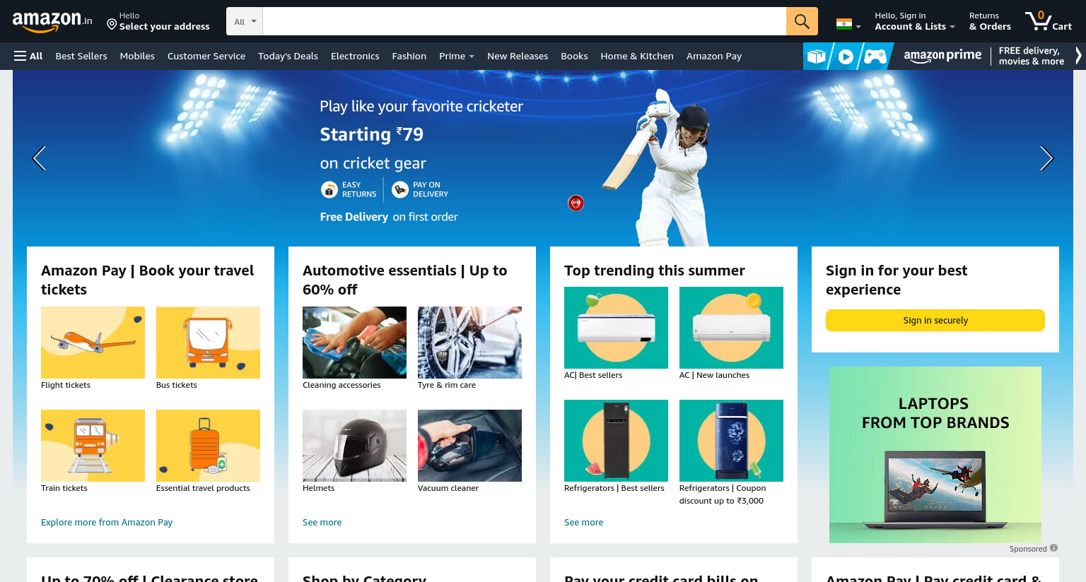1086x582 pixels.
Task: Click the Pay on Delivery icon
Action: (x=400, y=189)
